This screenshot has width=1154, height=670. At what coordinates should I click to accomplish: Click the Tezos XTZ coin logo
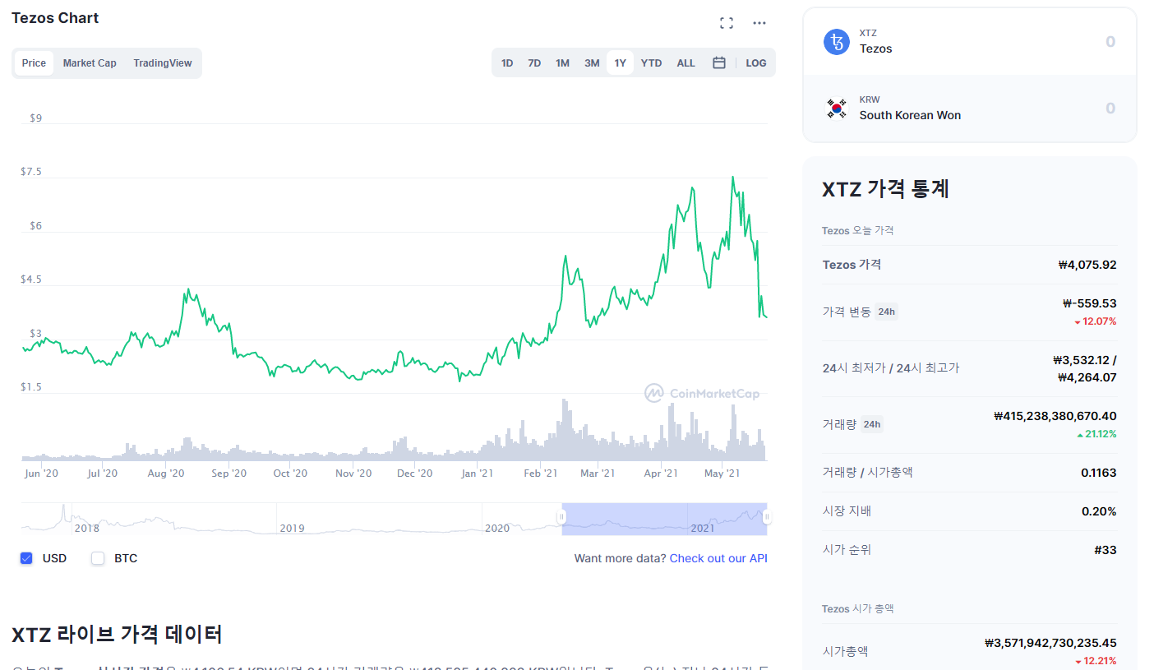[837, 42]
